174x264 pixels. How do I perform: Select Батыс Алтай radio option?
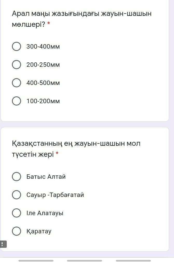pyautogui.click(x=17, y=176)
